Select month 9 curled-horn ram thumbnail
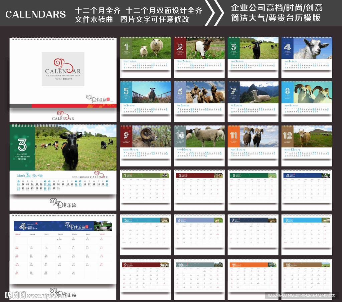 click(x=146, y=146)
